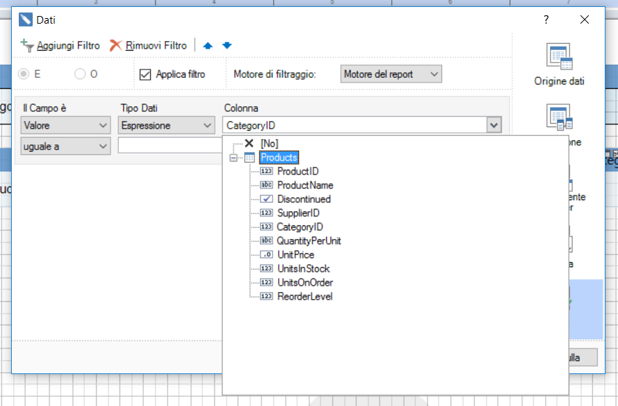This screenshot has width=618, height=406.
Task: Toggle the Applica filtro checkbox
Action: point(145,74)
